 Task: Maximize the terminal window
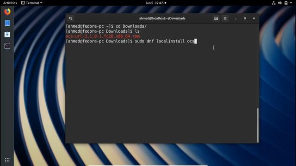pos(245,18)
